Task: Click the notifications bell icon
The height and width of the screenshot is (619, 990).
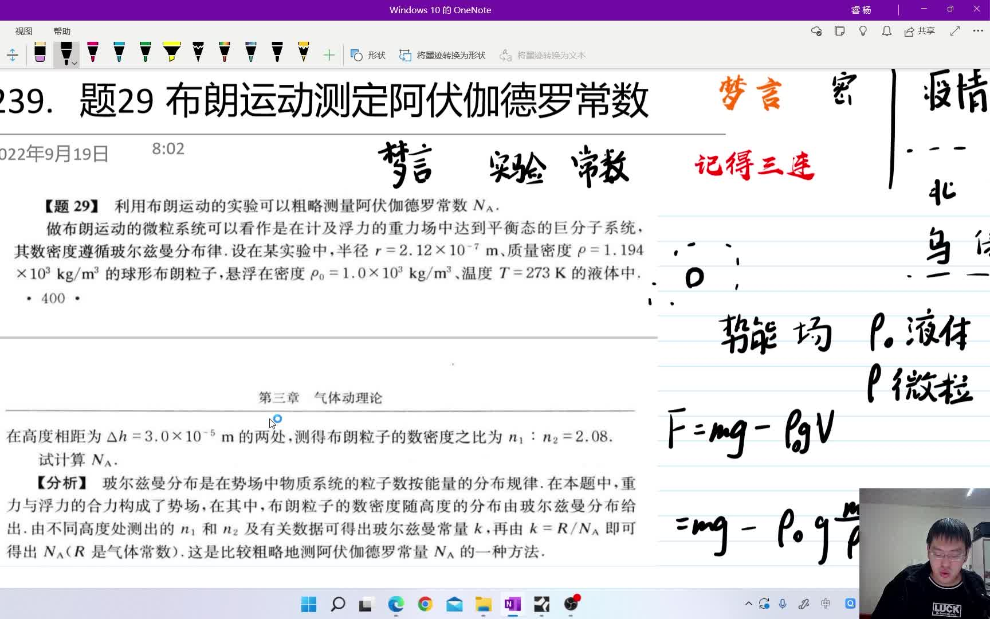Action: [886, 32]
